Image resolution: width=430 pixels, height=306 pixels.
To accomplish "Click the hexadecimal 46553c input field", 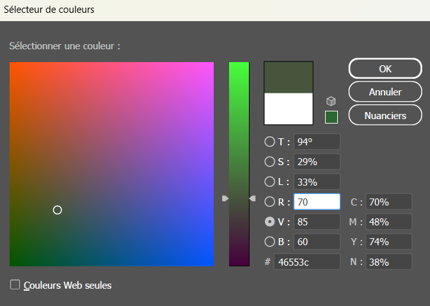I will coord(307,262).
